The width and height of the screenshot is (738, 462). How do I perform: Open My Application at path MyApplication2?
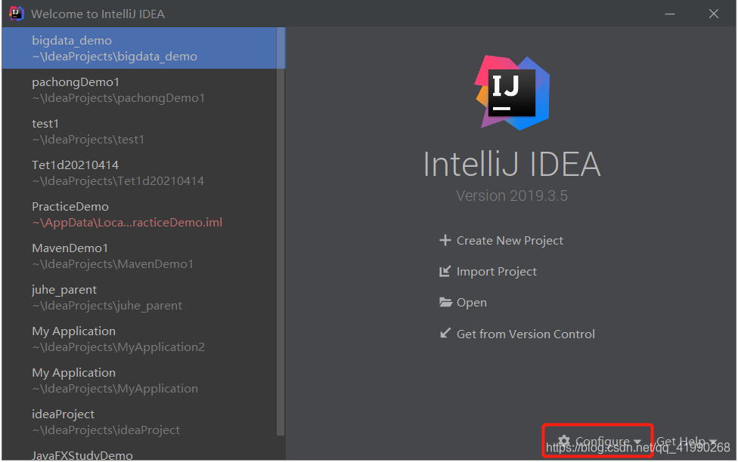point(140,338)
